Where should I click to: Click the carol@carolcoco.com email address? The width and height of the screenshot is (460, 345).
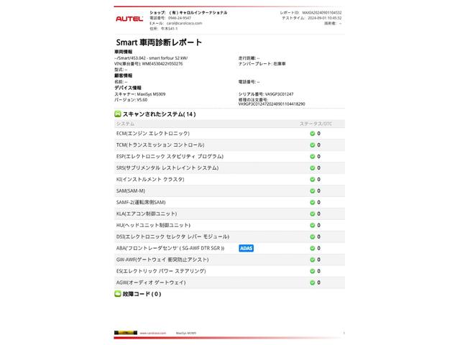[184, 23]
